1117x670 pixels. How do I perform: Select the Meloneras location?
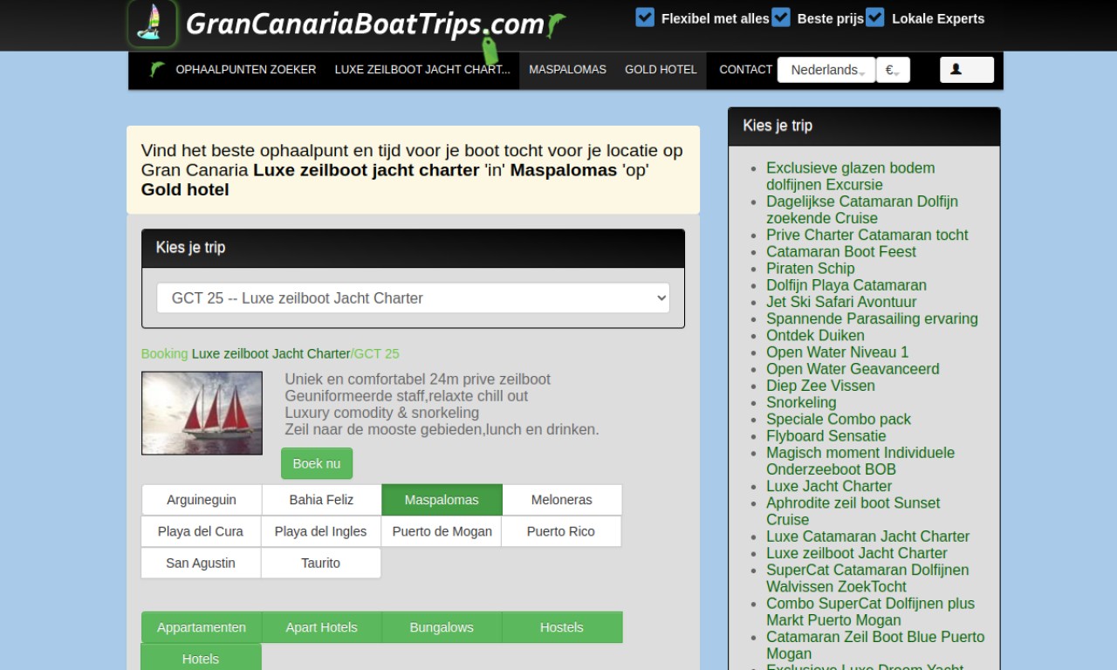[562, 500]
